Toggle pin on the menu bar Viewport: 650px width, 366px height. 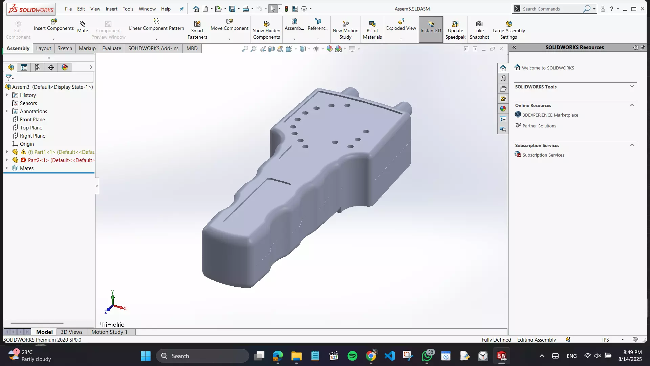pos(182,9)
